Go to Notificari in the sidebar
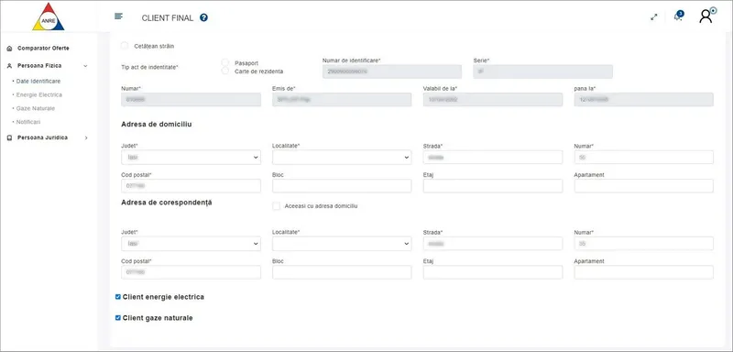Screen dimensions: 733x352 (x=28, y=122)
